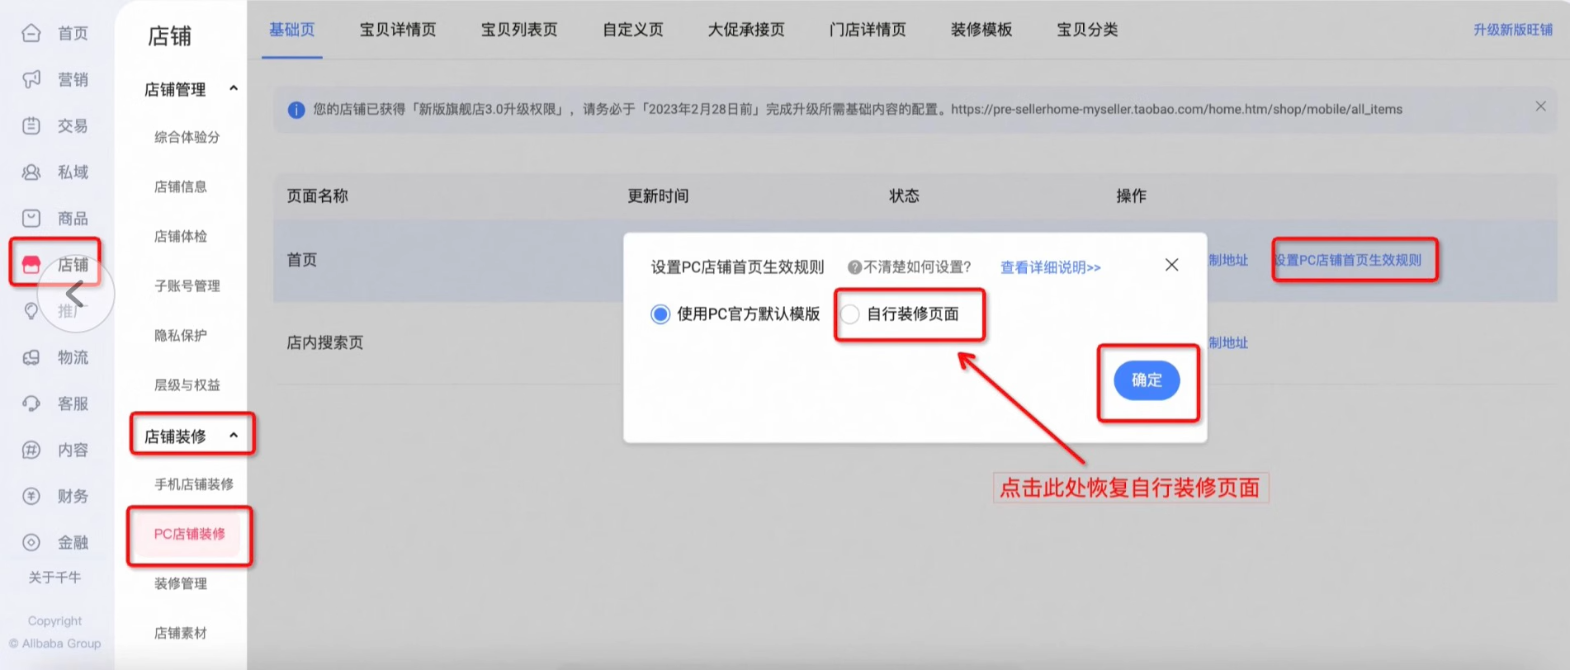Screen dimensions: 1570x670
Task: Click the 交易 transactions icon
Action: 31,125
